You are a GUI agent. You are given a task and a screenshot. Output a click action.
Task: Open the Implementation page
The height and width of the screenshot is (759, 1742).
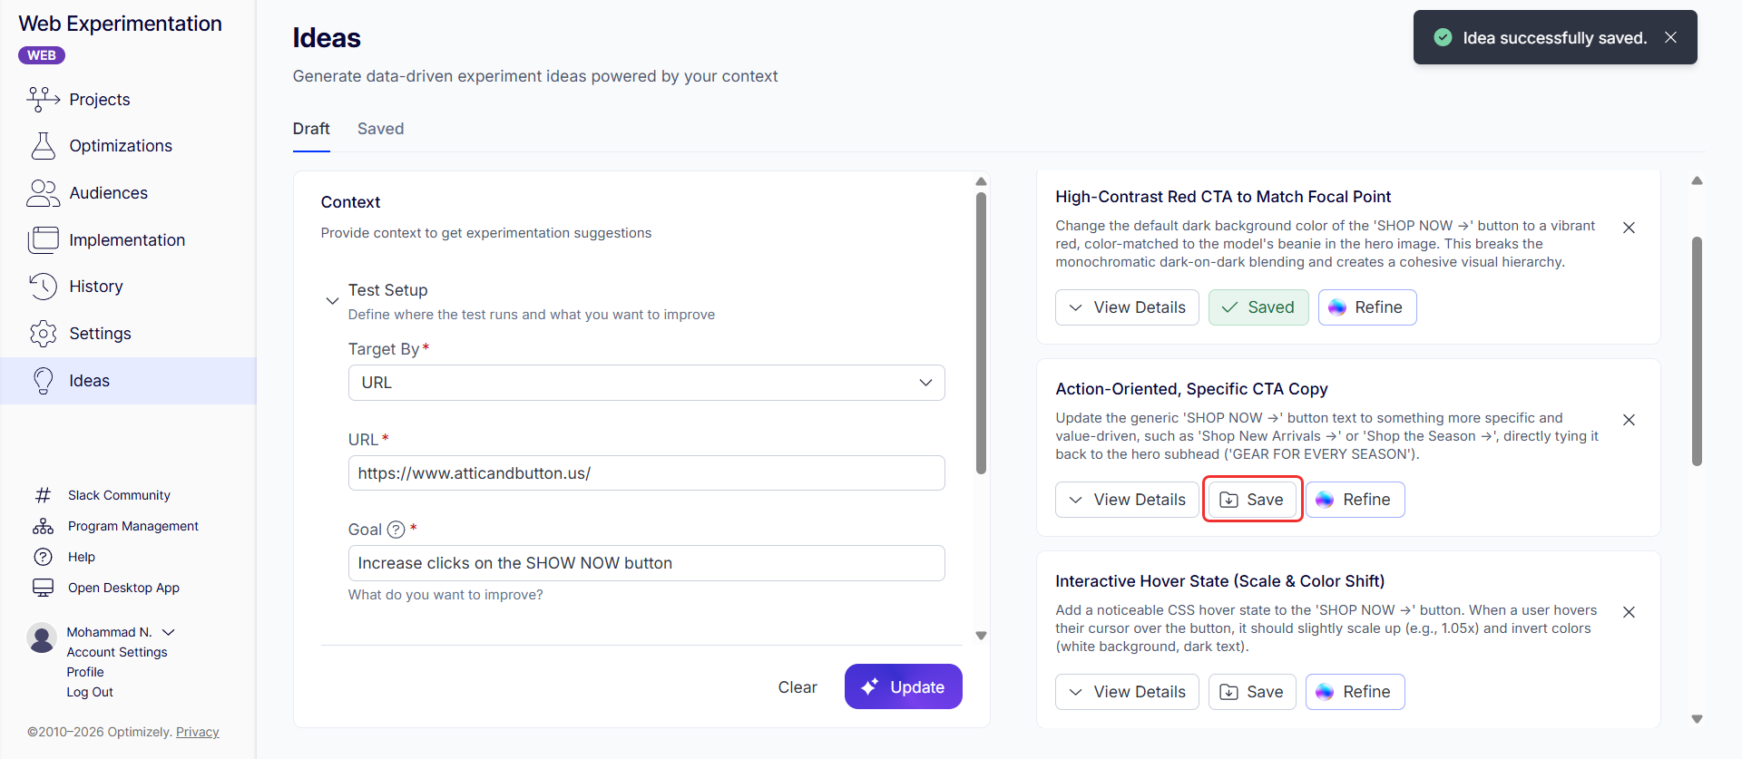click(126, 240)
